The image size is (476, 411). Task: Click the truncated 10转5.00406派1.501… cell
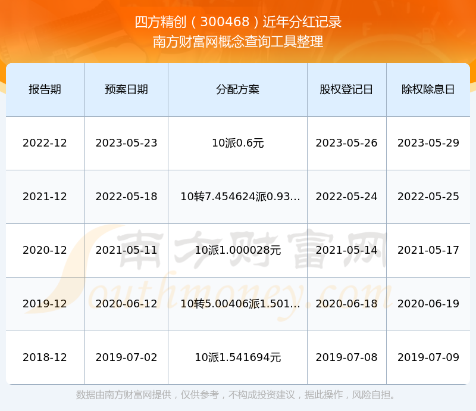click(x=240, y=304)
